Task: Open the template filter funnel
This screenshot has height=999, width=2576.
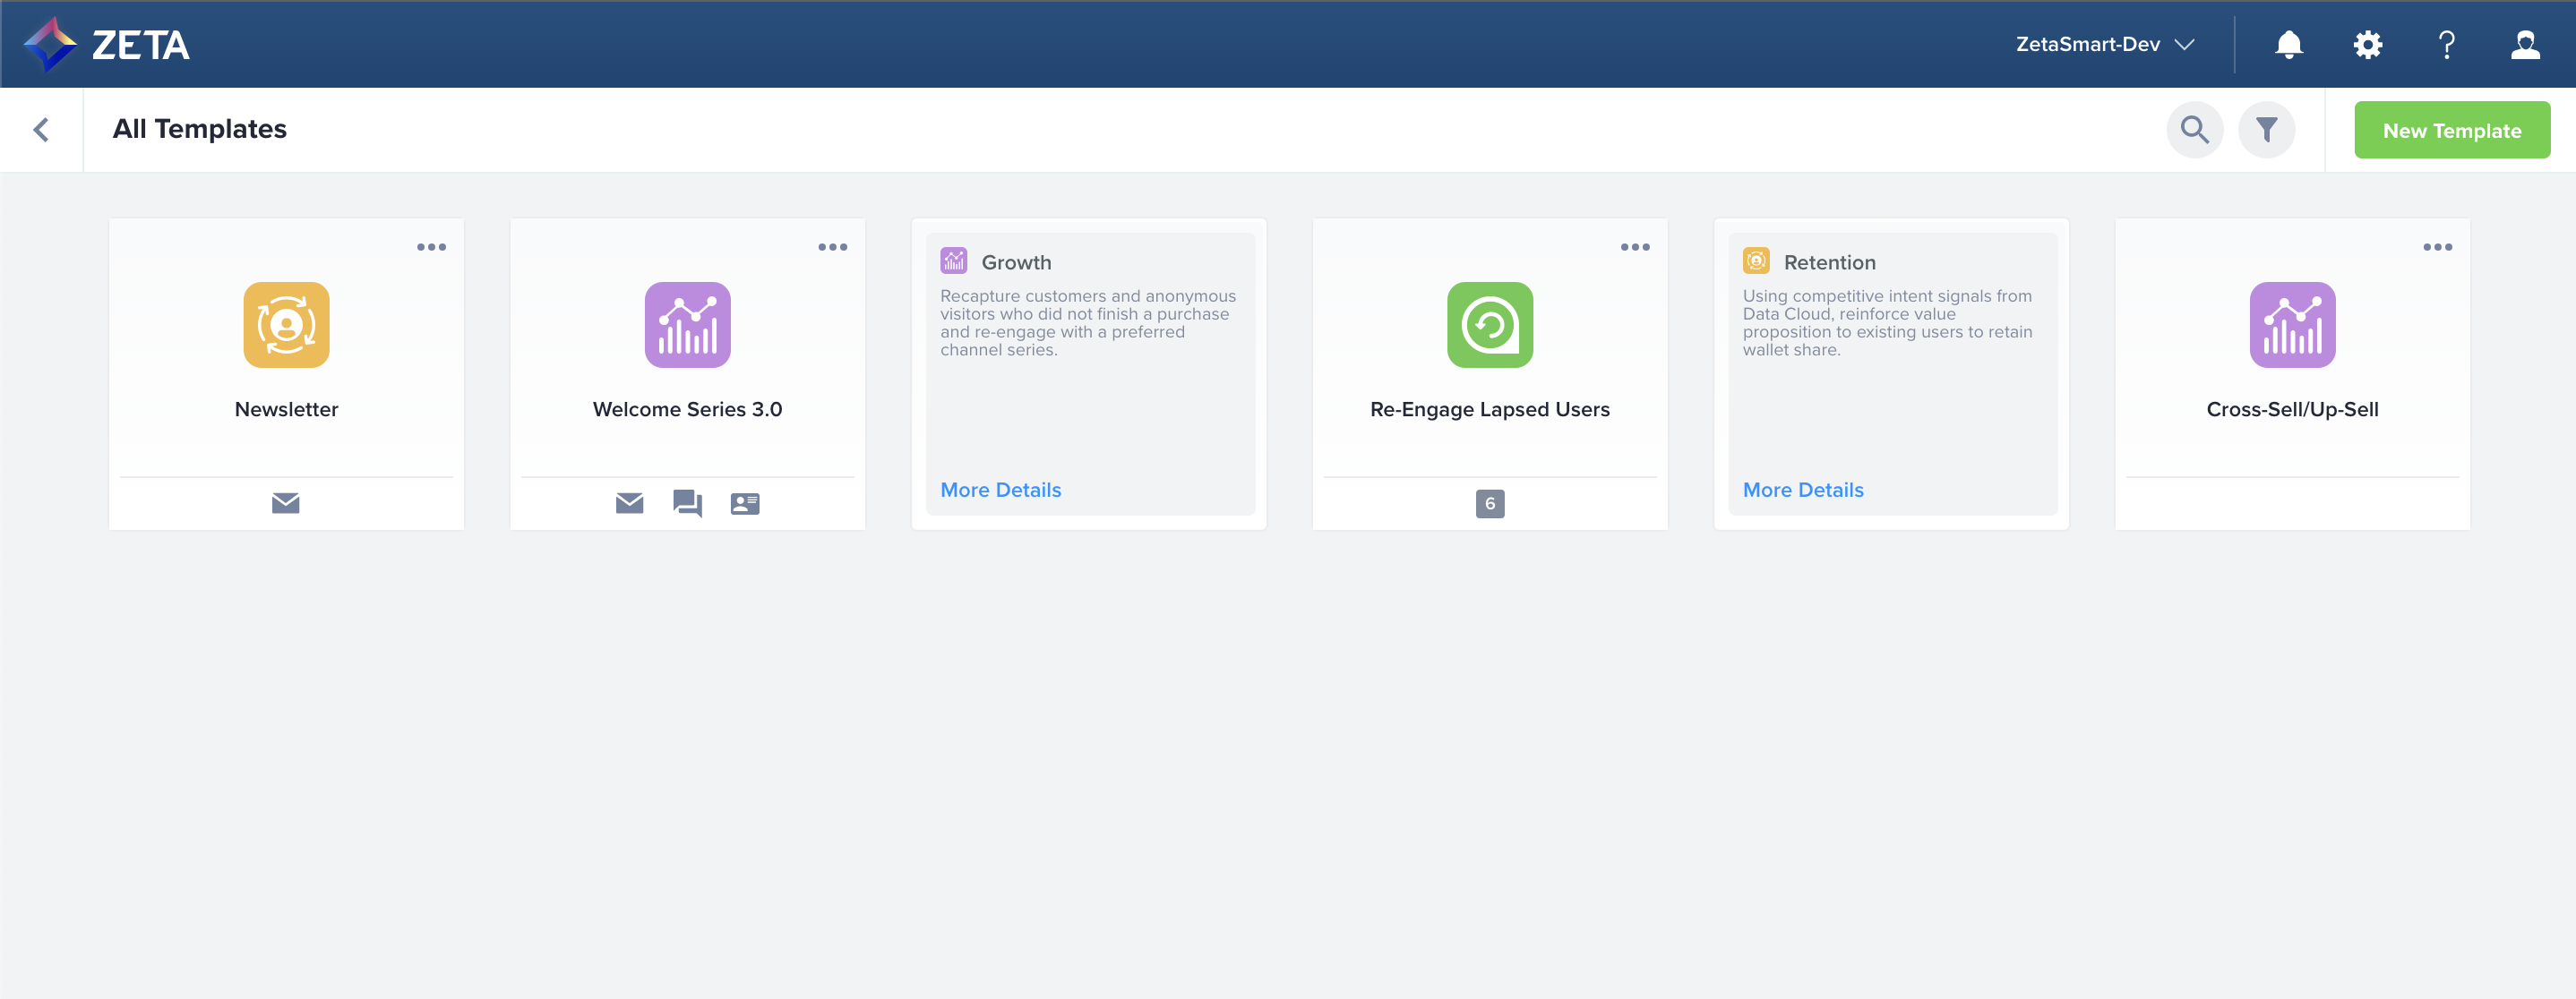Action: coord(2266,130)
